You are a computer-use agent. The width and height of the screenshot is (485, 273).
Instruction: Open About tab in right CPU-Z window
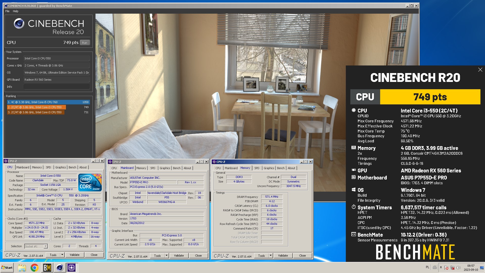coord(292,168)
